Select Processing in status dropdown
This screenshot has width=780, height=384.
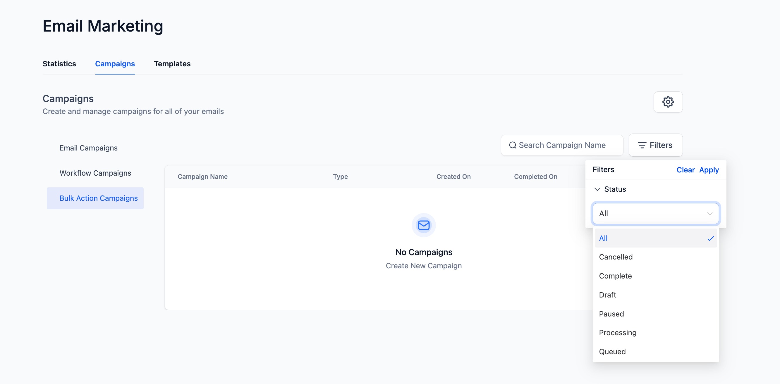tap(617, 333)
